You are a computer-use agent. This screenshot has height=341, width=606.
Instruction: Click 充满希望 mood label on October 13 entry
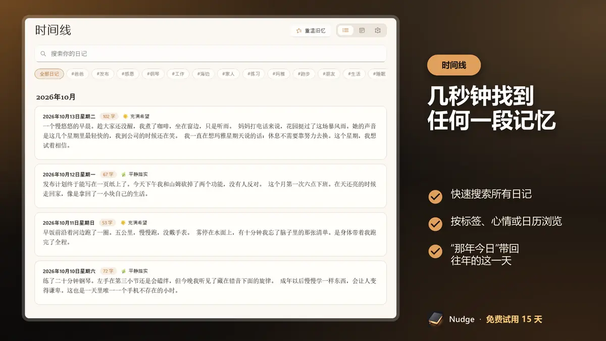pyautogui.click(x=140, y=116)
